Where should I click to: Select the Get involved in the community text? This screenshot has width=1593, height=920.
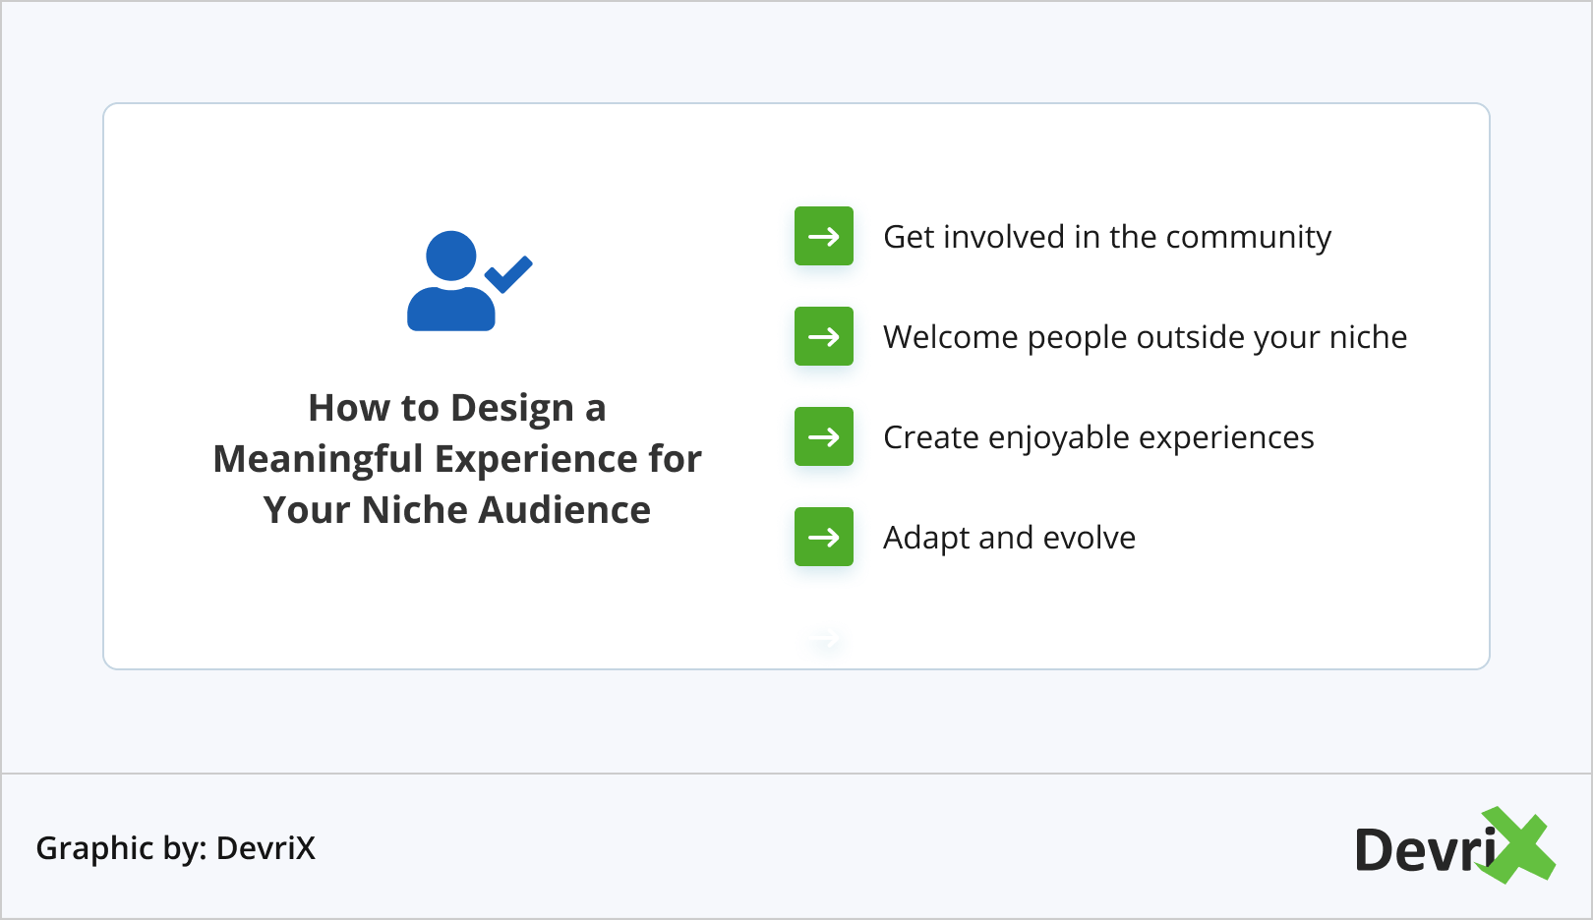click(x=1106, y=237)
